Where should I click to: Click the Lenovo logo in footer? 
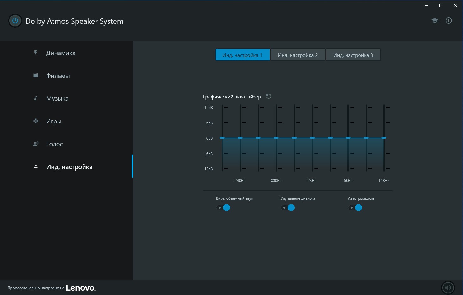80,288
